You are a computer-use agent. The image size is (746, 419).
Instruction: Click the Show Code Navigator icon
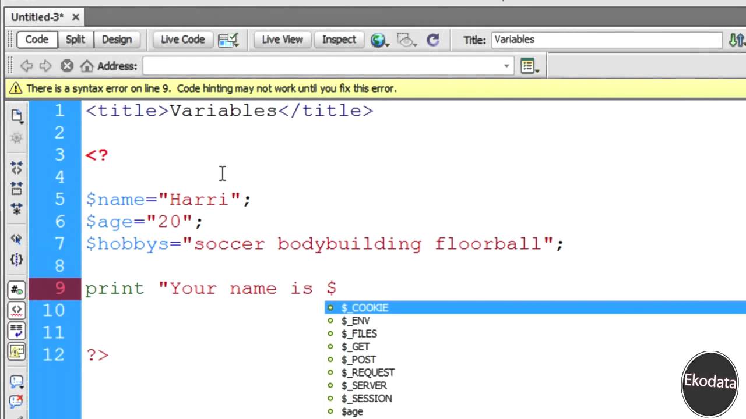click(x=16, y=138)
